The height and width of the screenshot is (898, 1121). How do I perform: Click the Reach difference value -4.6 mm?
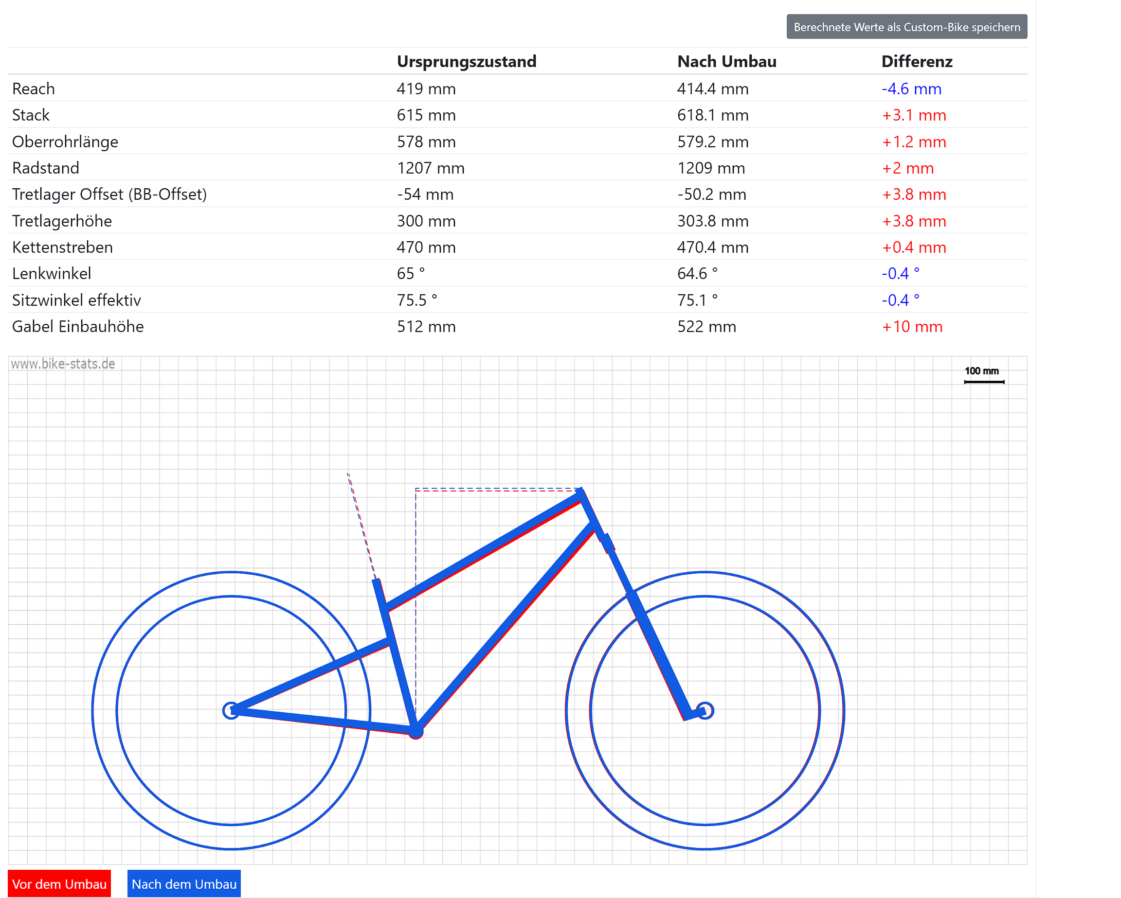coord(911,89)
